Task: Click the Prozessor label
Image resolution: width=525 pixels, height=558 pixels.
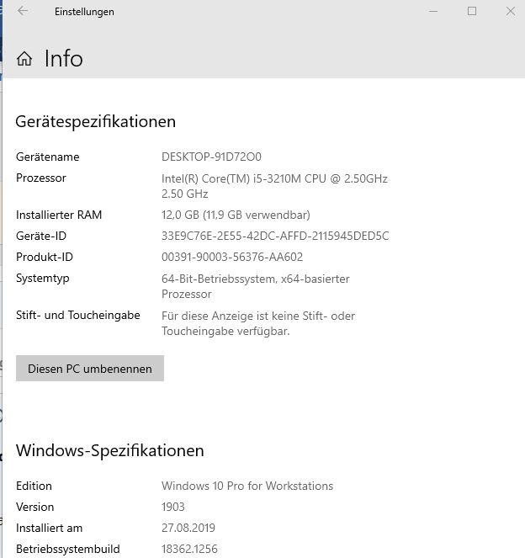Action: 41,178
